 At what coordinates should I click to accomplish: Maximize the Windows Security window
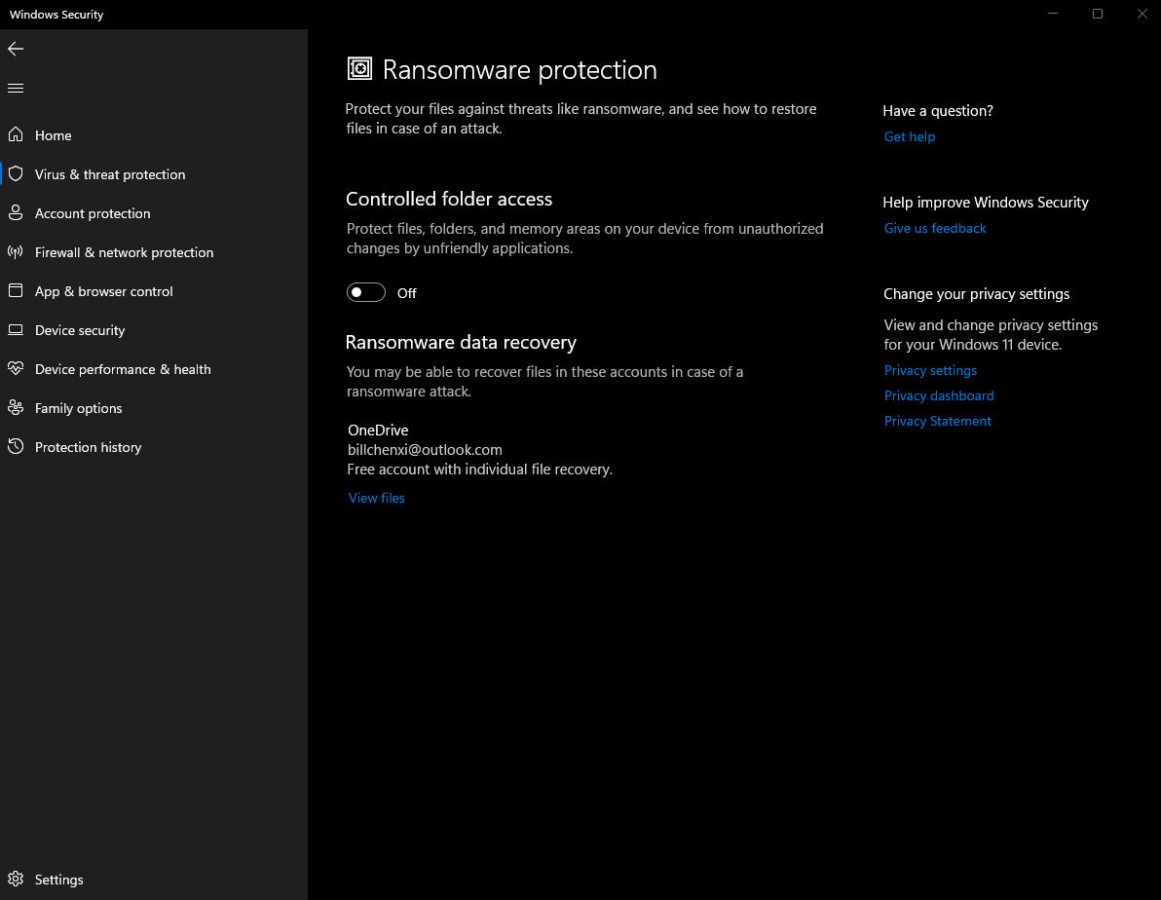[1098, 14]
